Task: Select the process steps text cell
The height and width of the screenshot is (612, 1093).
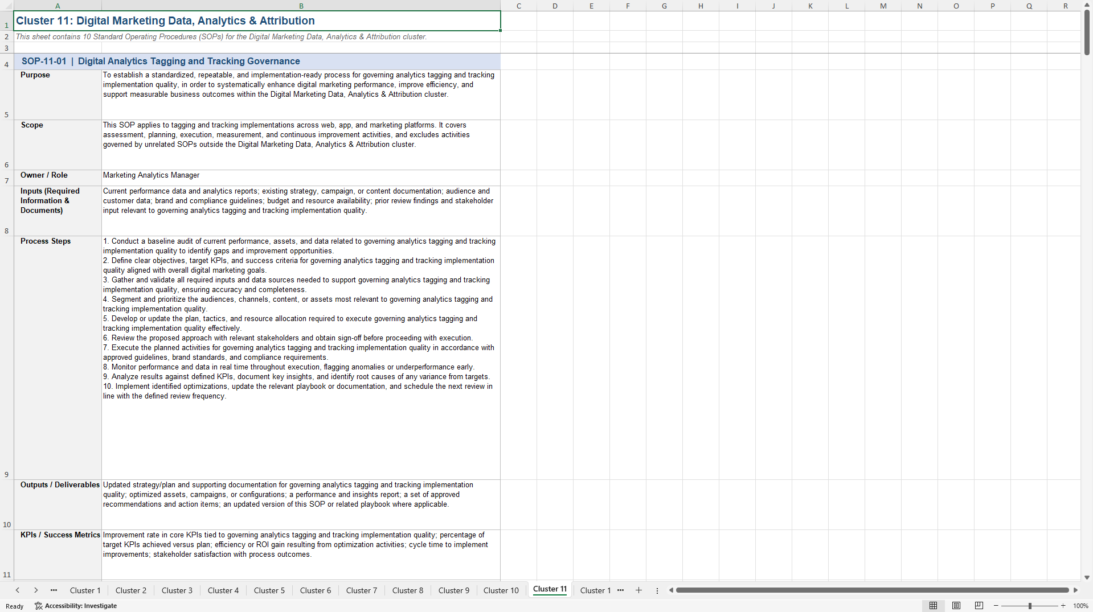Action: point(301,358)
